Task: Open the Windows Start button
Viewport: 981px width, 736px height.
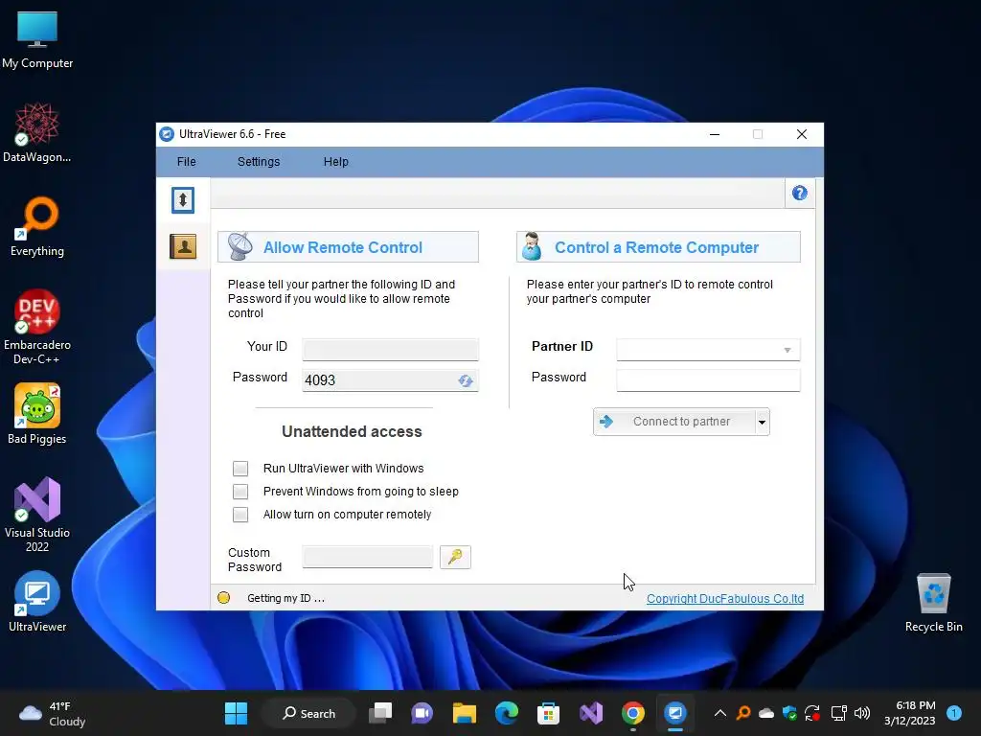Action: (236, 713)
